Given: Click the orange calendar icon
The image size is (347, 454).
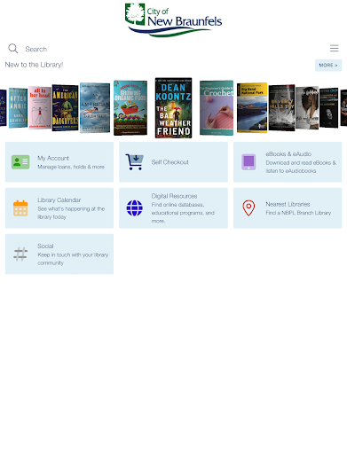Looking at the screenshot, I should click(x=20, y=208).
